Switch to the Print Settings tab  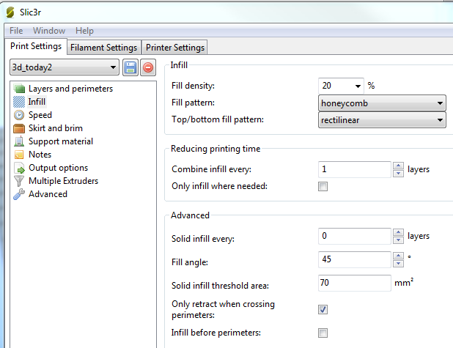click(36, 46)
